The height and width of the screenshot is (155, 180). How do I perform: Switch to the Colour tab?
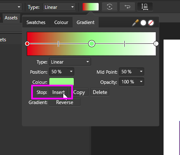click(61, 22)
